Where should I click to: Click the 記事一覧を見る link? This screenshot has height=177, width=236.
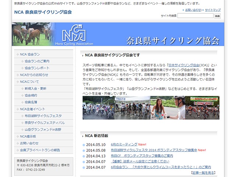(203, 173)
